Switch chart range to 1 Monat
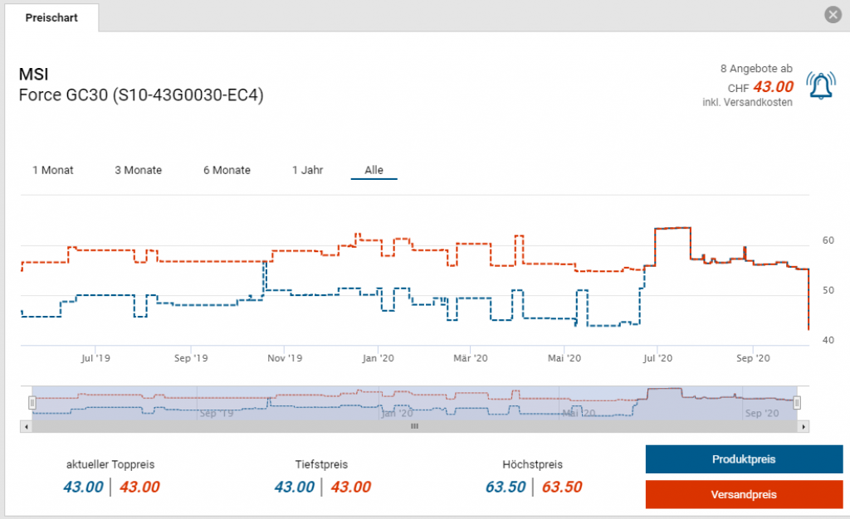 pyautogui.click(x=53, y=170)
